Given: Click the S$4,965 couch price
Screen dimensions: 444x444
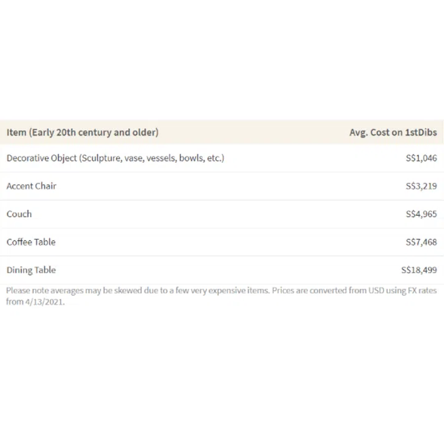Looking at the screenshot, I should click(x=421, y=214).
